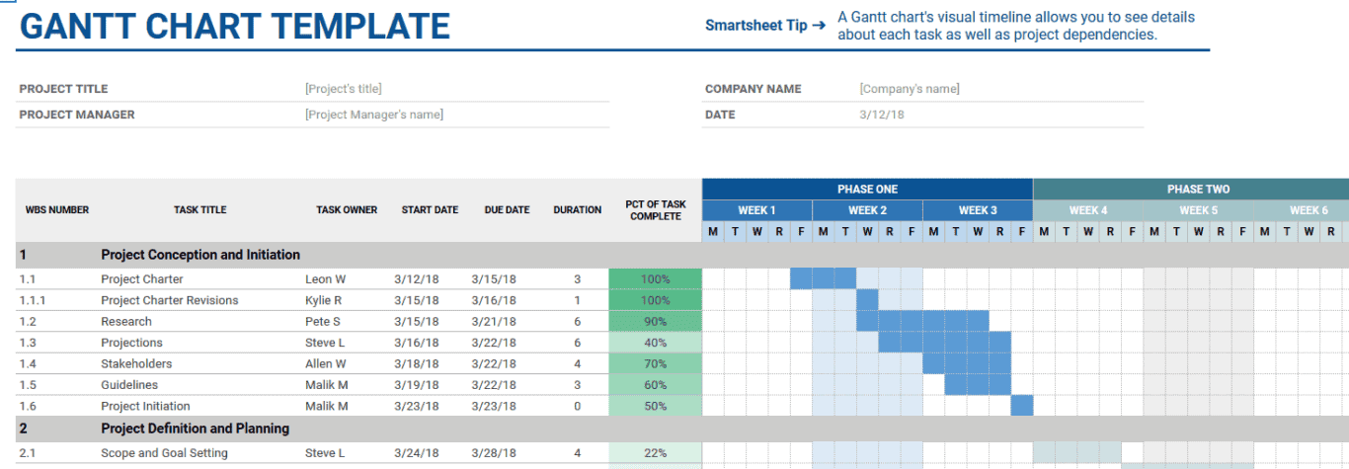The height and width of the screenshot is (469, 1349).
Task: Click the 90% completion cell for Research
Action: (x=655, y=322)
